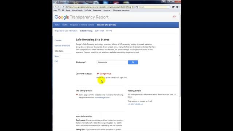Click the scrollbar up arrow
Image resolution: width=233 pixels, height=131 pixels.
(180, 13)
